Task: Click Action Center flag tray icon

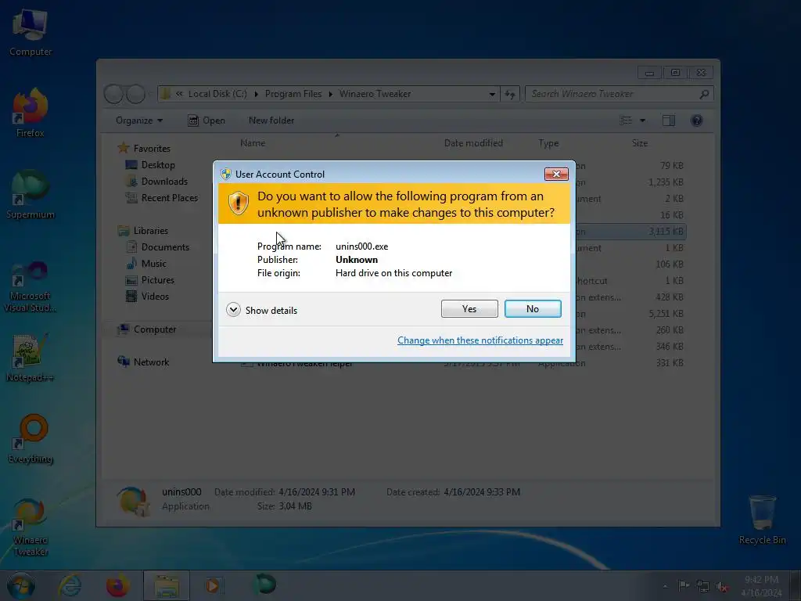Action: (x=684, y=585)
